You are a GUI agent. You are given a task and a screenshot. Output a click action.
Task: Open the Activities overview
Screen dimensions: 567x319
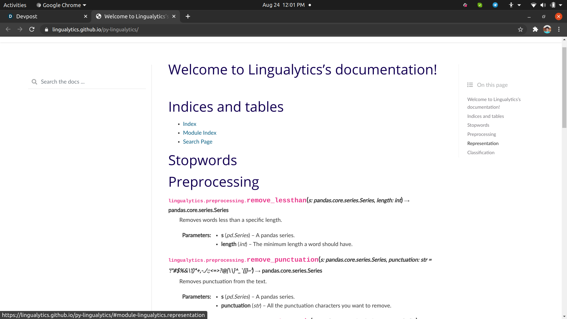pos(15,5)
